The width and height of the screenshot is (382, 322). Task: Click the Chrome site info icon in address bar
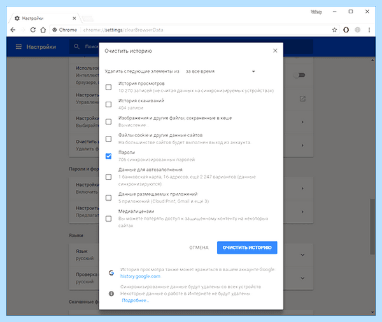tap(55, 30)
